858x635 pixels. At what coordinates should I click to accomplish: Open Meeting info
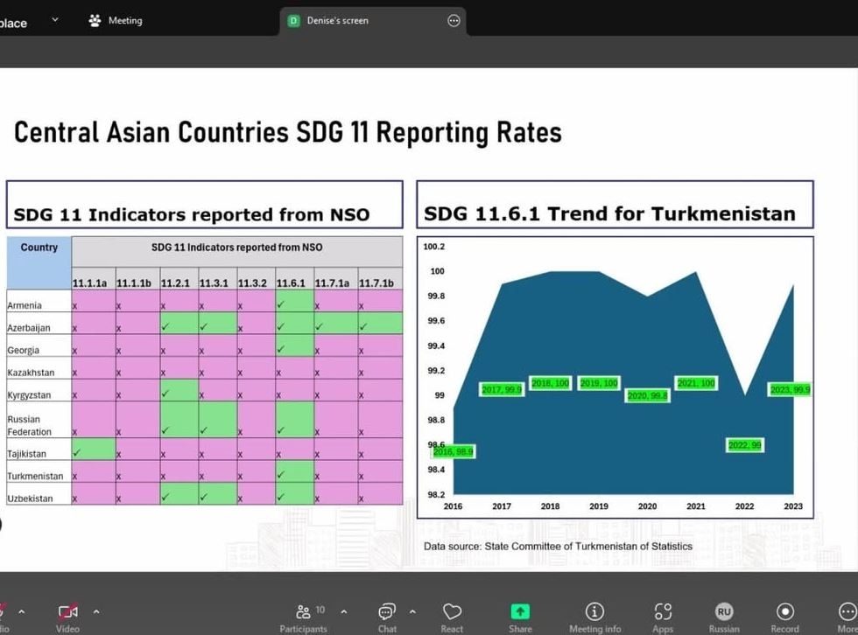pyautogui.click(x=594, y=612)
